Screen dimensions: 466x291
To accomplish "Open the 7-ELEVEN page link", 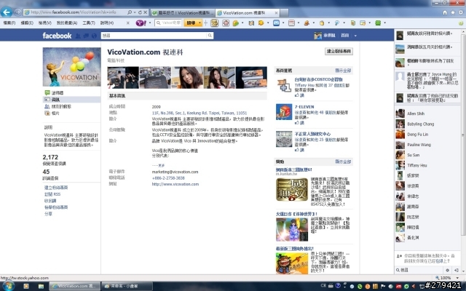I will coord(304,107).
